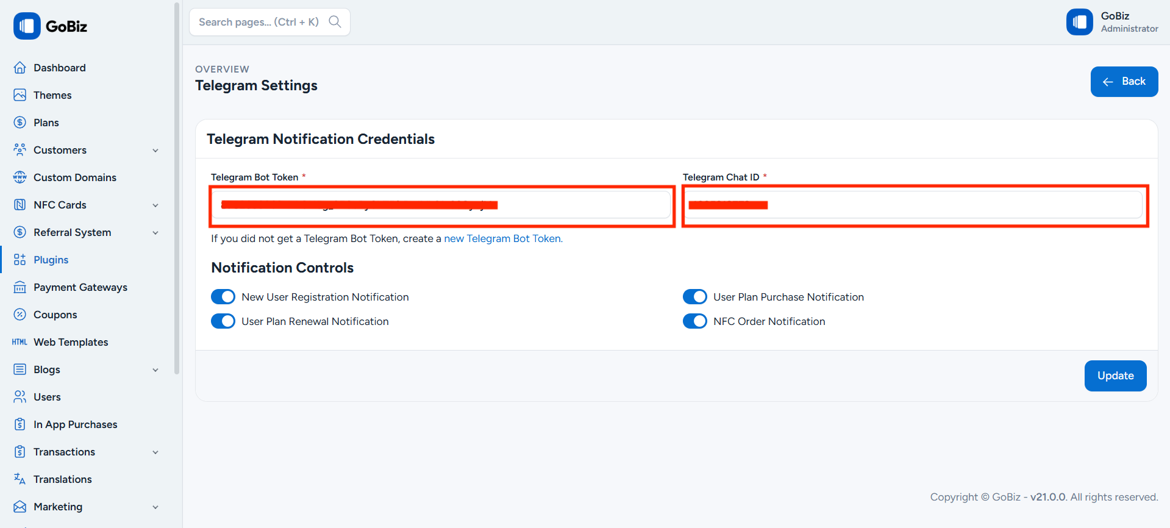Expand the Referral System submenu chevron

[155, 233]
